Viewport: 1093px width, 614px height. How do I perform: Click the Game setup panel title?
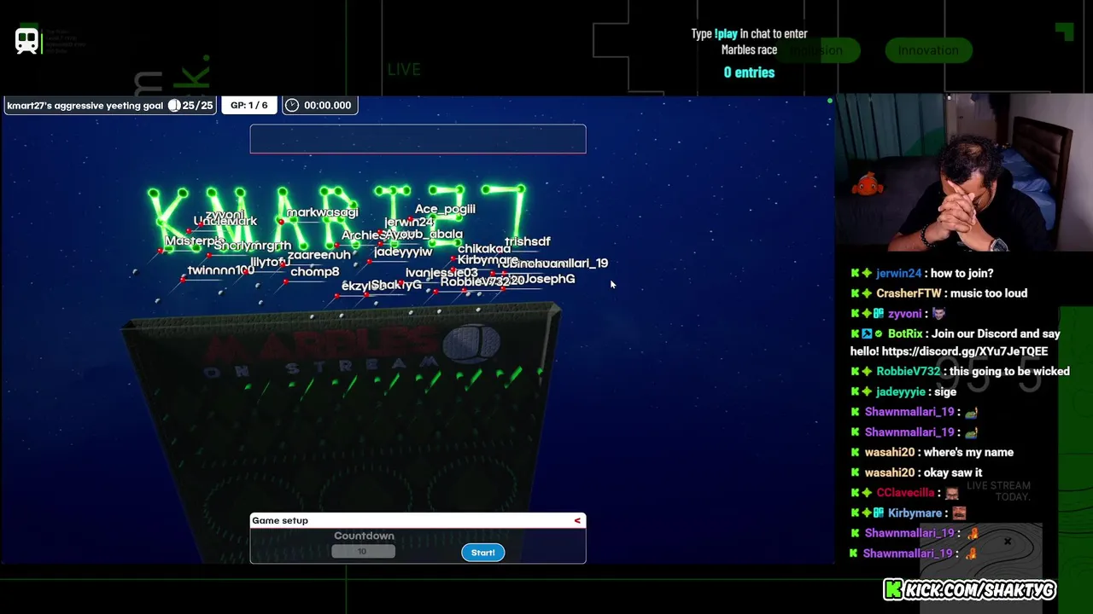280,520
